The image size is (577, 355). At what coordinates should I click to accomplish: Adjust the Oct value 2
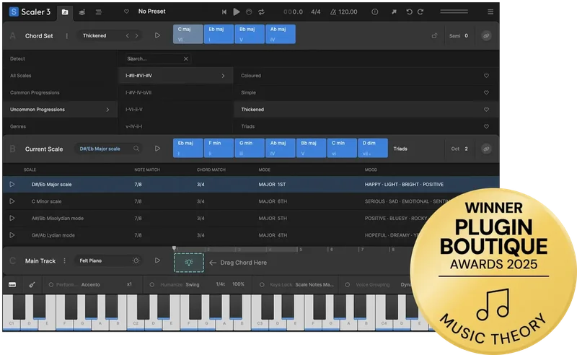tap(466, 149)
